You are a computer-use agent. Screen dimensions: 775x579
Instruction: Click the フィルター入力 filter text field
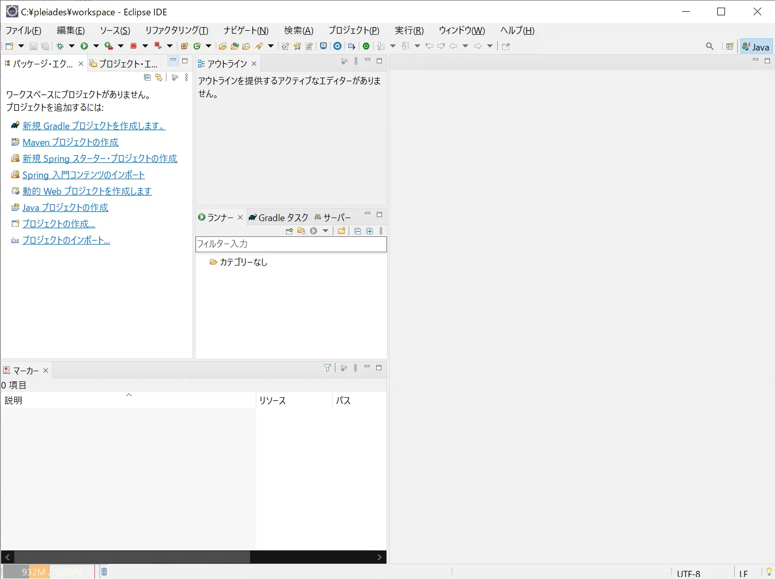pyautogui.click(x=291, y=244)
